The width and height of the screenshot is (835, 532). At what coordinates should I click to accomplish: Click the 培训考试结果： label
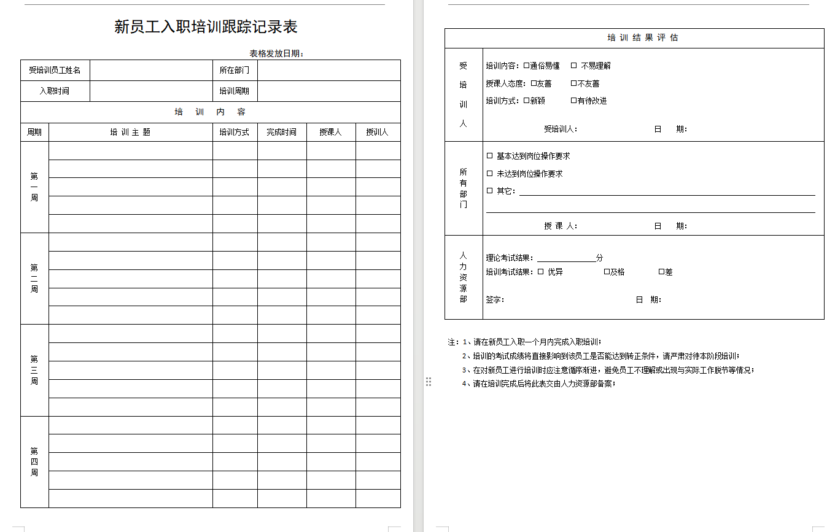511,272
